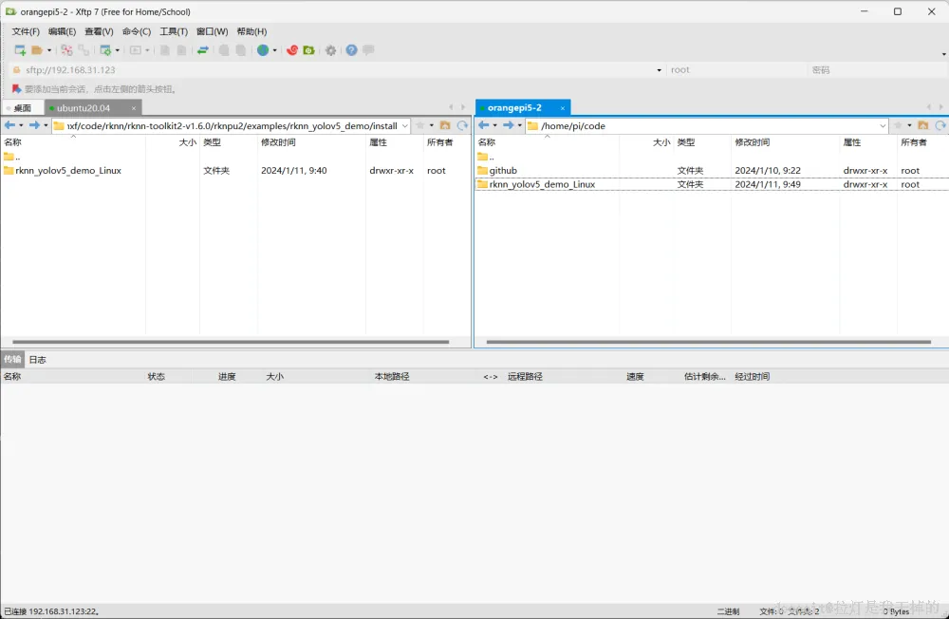The image size is (949, 619).
Task: Click the left pane new folder icon
Action: pos(445,125)
